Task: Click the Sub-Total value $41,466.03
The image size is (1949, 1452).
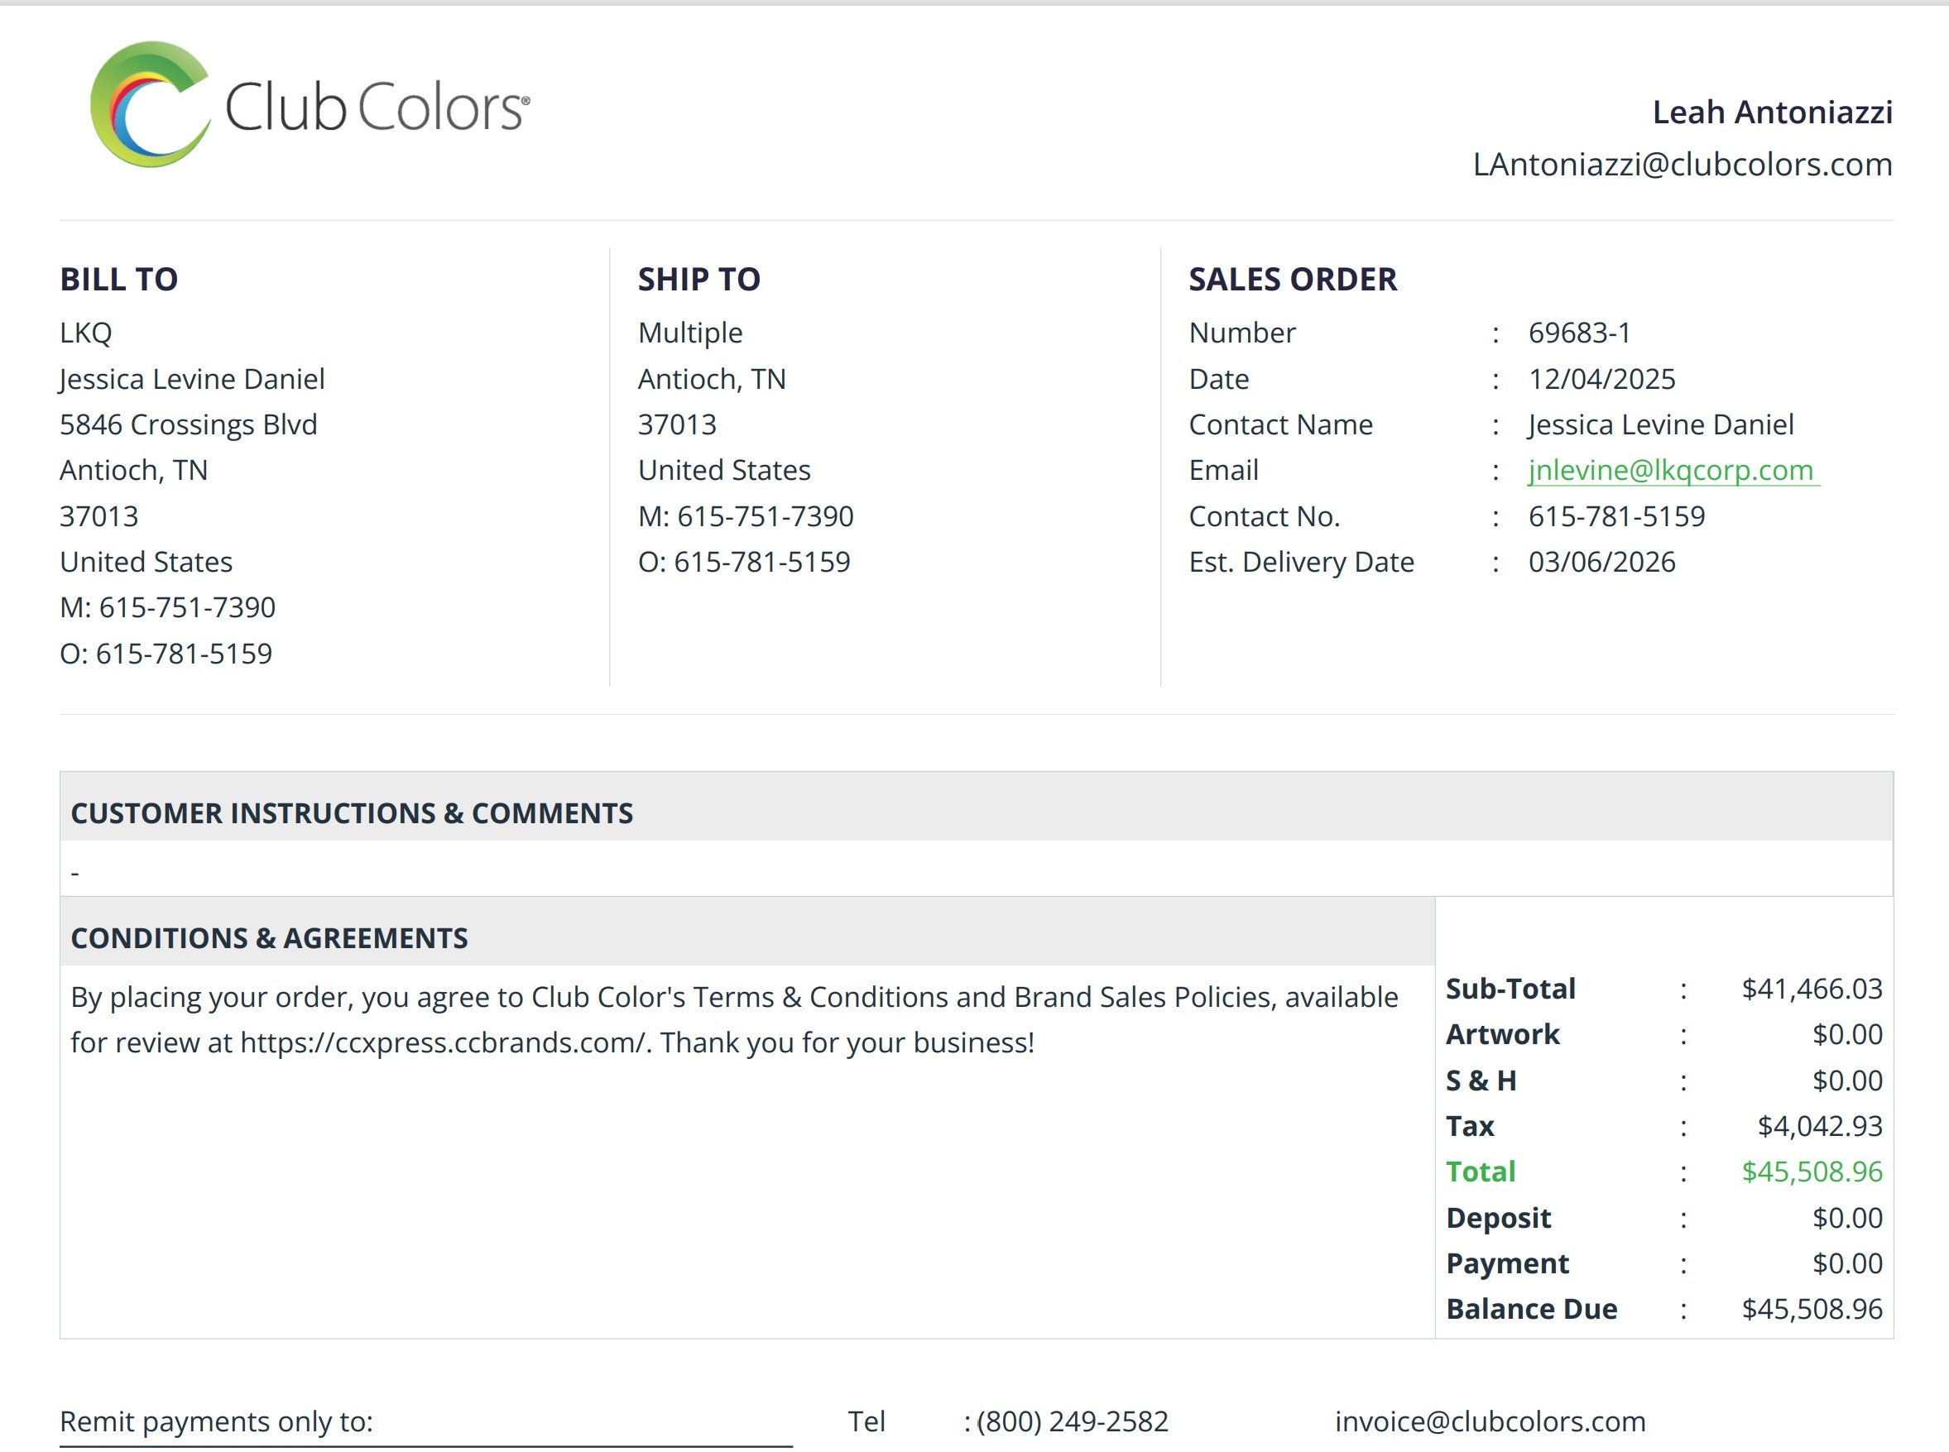Action: pos(1811,989)
